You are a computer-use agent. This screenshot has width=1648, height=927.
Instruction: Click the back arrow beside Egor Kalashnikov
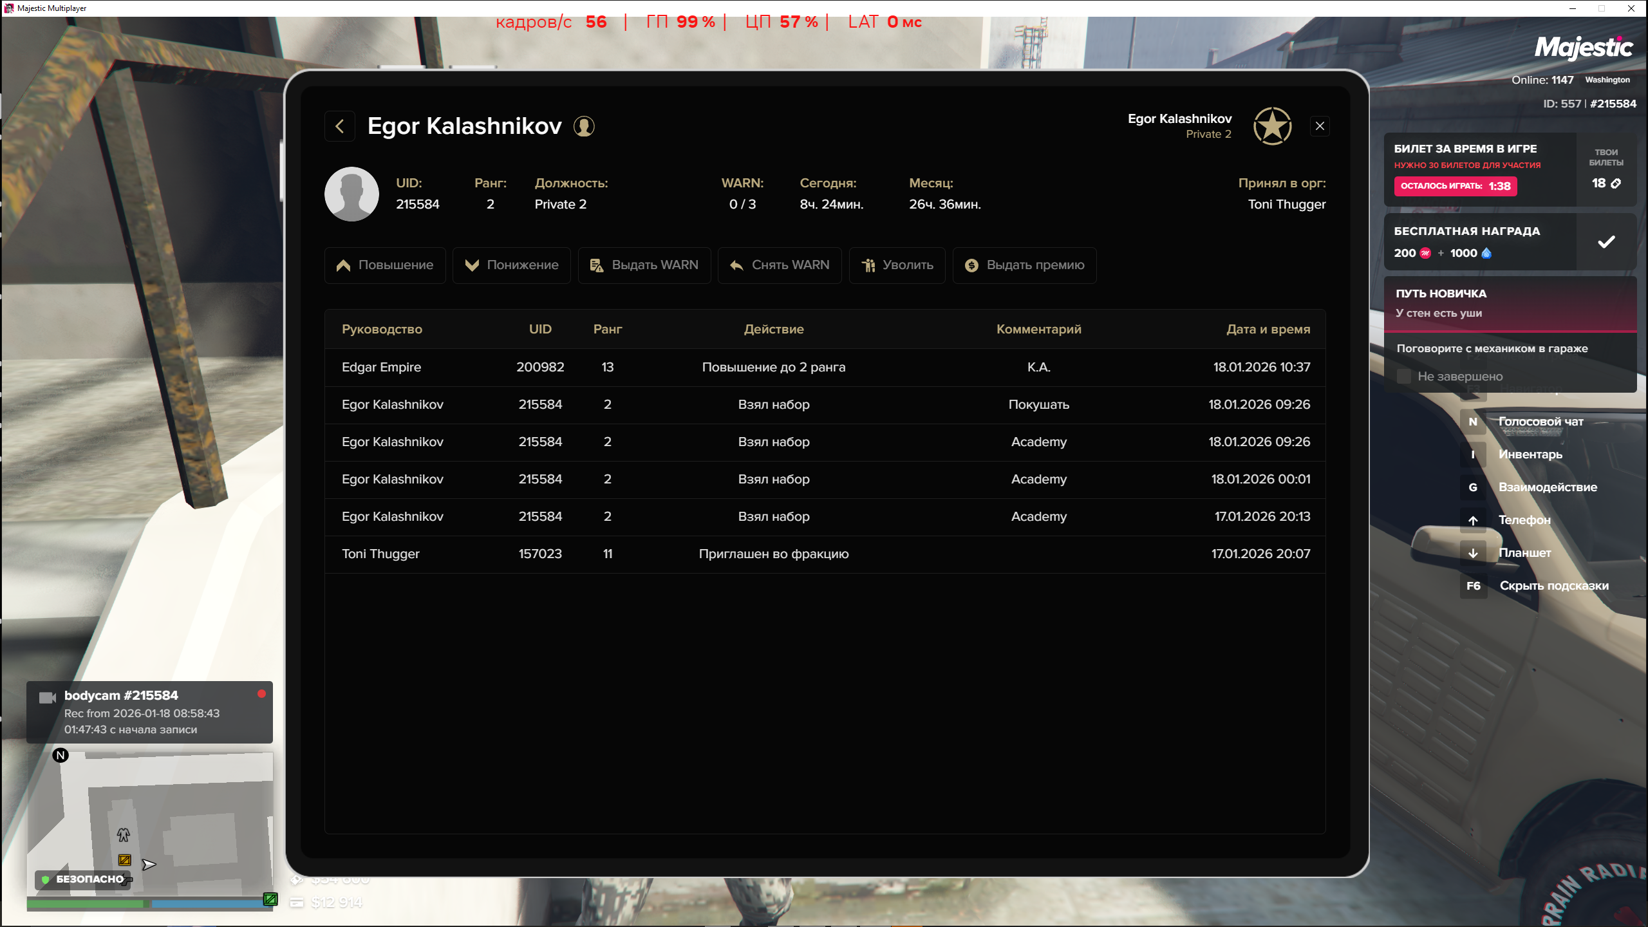tap(340, 126)
